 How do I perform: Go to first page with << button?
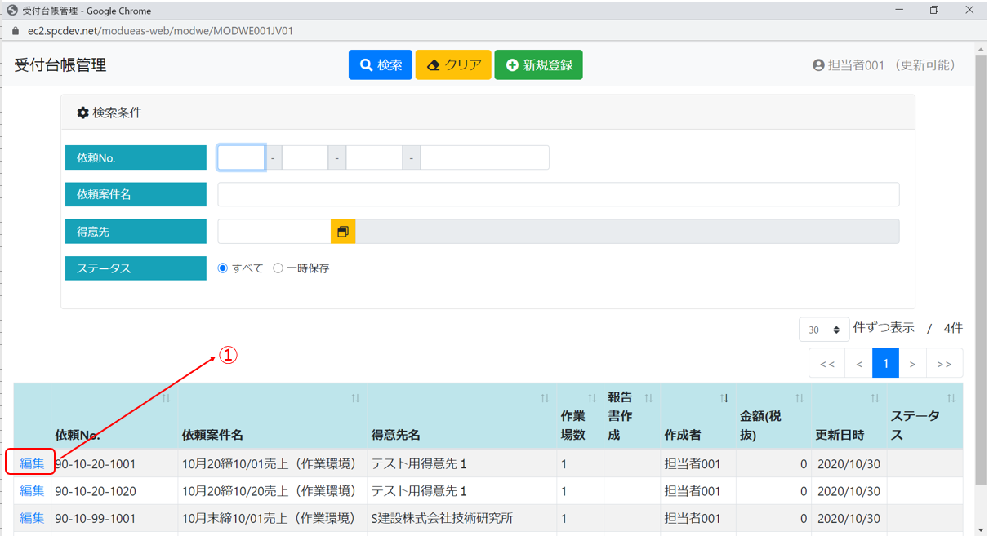click(827, 364)
